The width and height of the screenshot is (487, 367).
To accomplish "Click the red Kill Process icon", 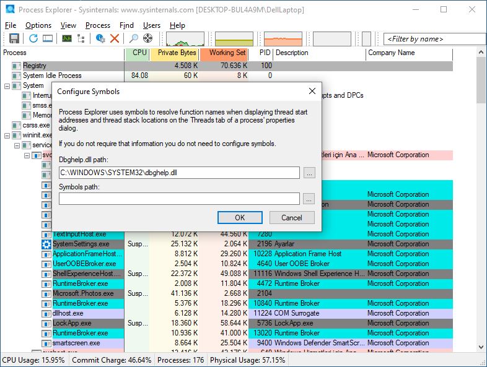I will [115, 38].
